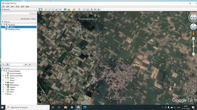
Task: Click the move joystick hand control
Action: [x=194, y=27]
